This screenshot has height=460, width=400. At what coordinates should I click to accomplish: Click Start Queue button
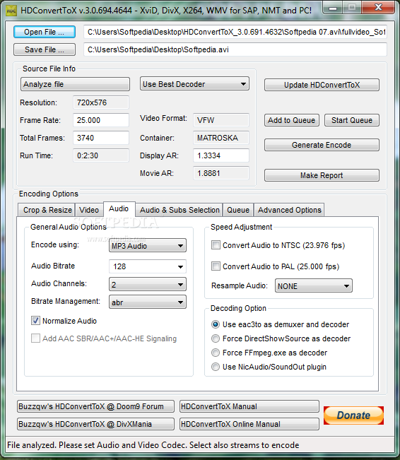pyautogui.click(x=352, y=120)
